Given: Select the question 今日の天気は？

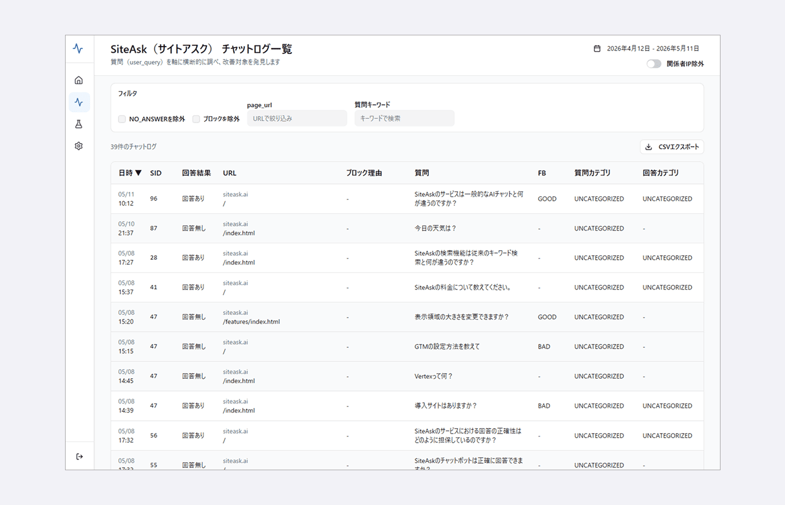Looking at the screenshot, I should click(x=435, y=228).
